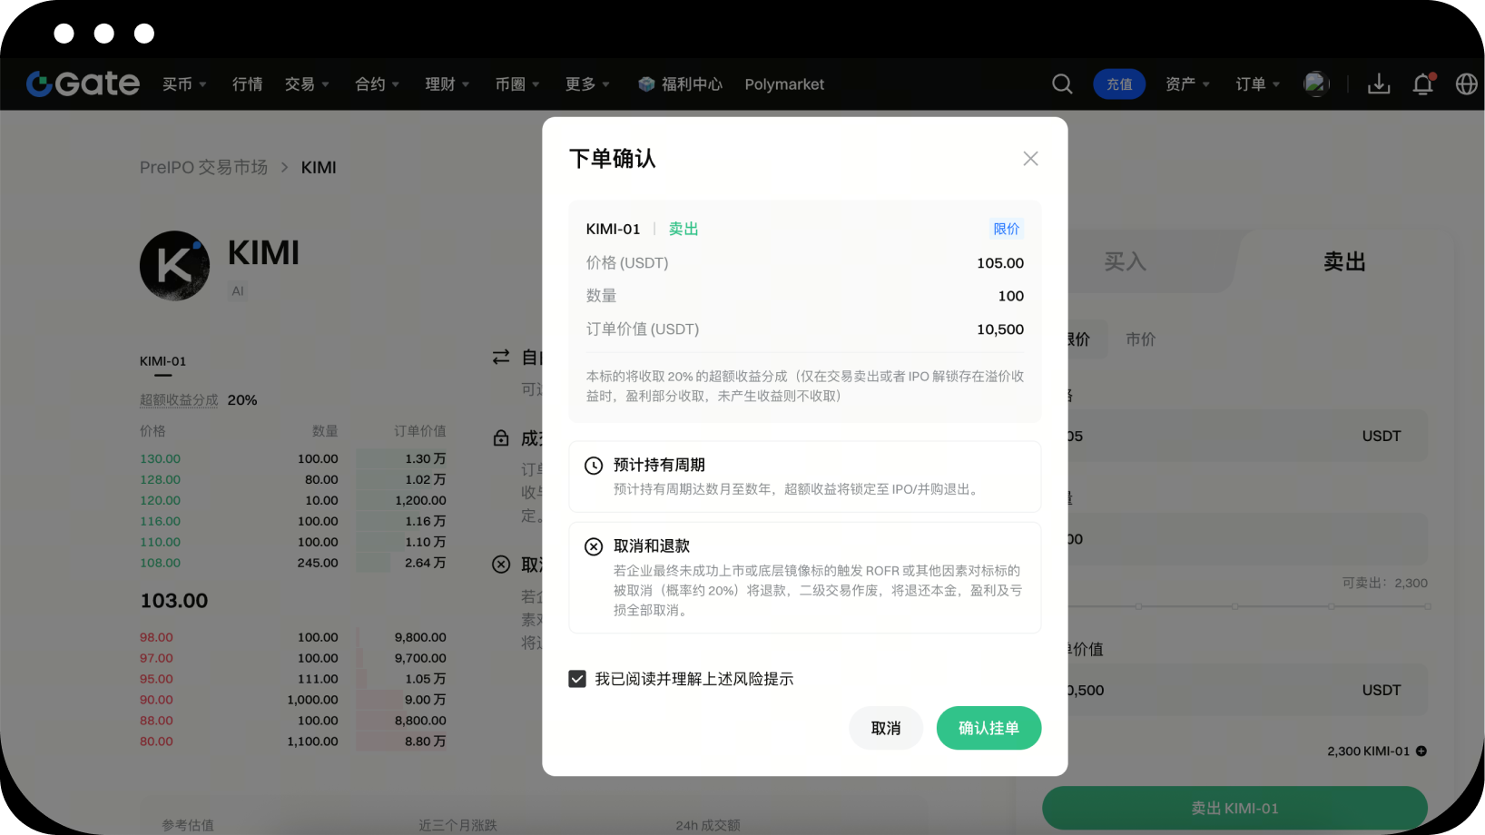Switch to the 买入 tab

click(x=1126, y=261)
